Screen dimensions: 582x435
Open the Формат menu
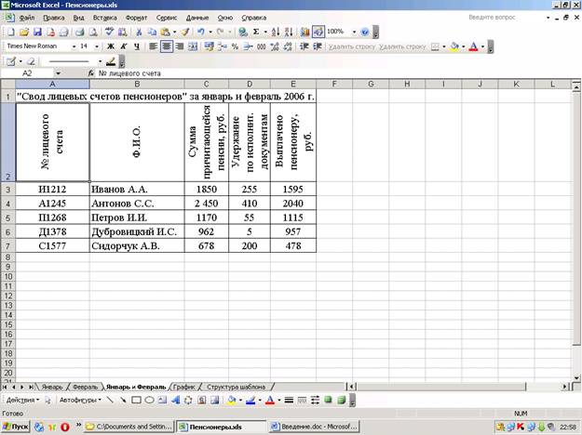[x=135, y=18]
